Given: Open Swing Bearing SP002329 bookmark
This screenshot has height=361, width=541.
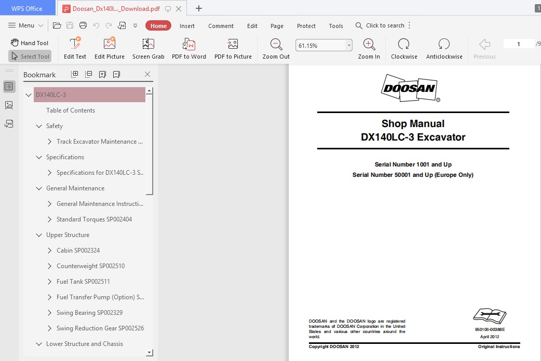Looking at the screenshot, I should coord(90,313).
